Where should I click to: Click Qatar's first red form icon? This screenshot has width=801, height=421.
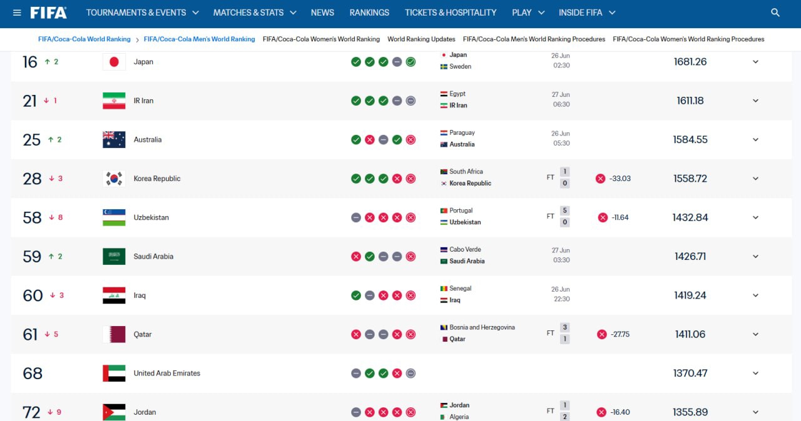pyautogui.click(x=356, y=334)
